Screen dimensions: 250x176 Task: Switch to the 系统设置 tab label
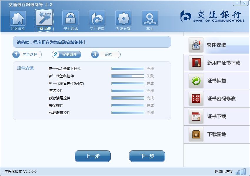tap(123, 29)
